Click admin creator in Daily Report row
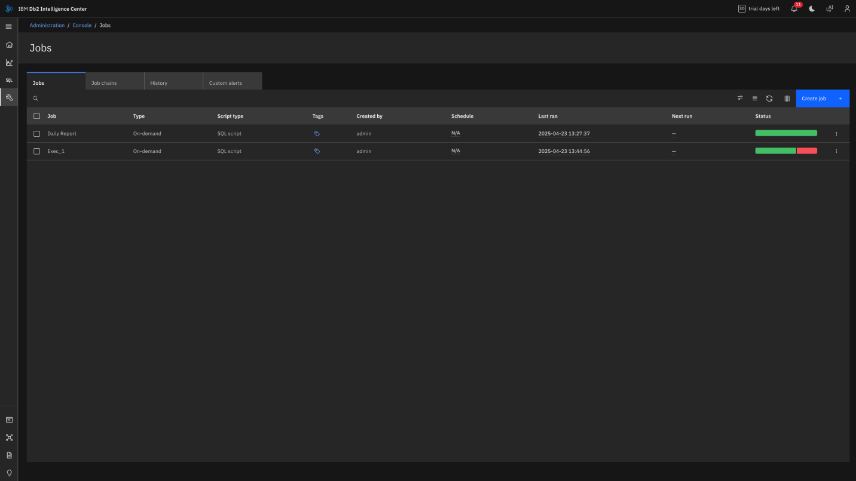Viewport: 856px width, 481px height. click(363, 134)
